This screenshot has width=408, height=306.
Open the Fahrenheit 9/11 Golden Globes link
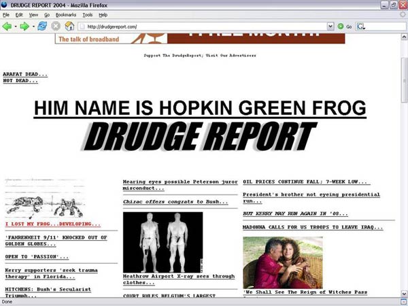(x=56, y=241)
